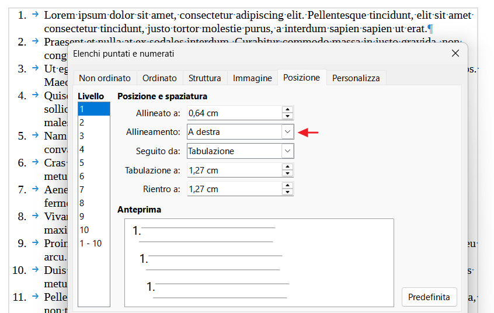Go to the Immagine tab
Image resolution: width=494 pixels, height=313 pixels.
(x=252, y=78)
